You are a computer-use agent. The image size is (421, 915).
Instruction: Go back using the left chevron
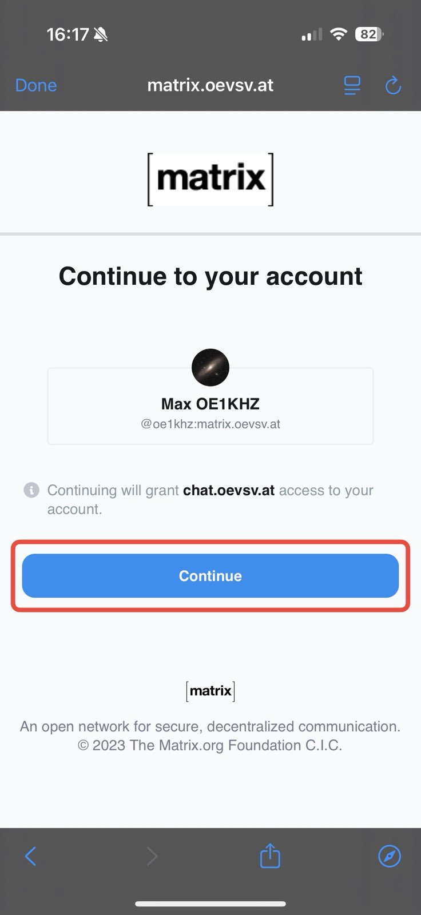click(31, 856)
